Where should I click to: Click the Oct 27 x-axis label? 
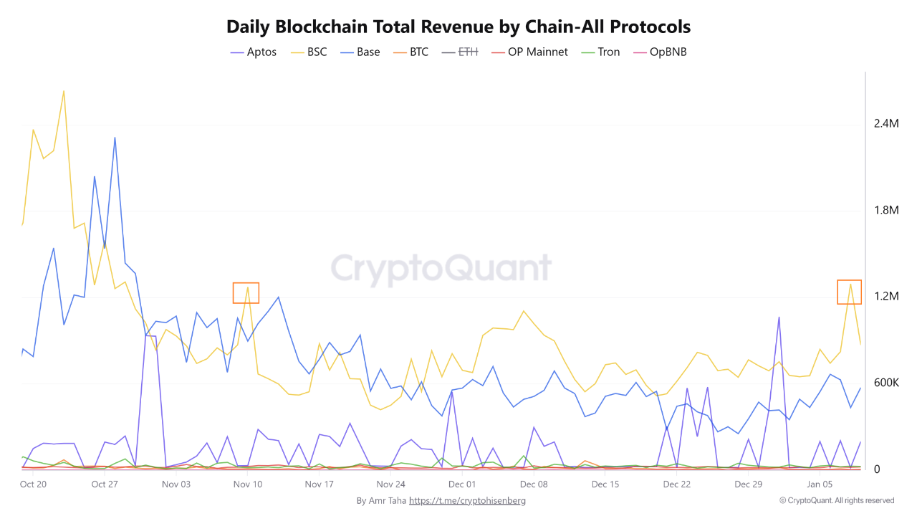(x=105, y=484)
